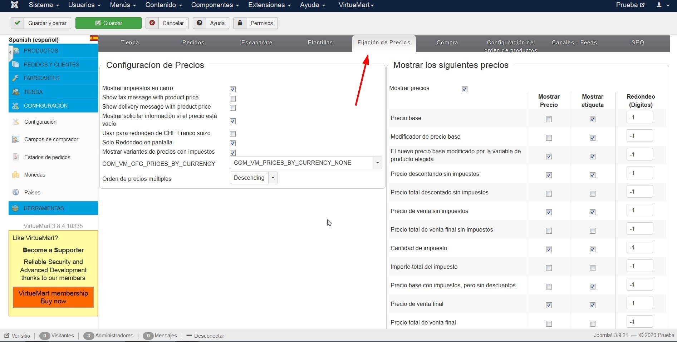Click the Pedidos y Clientes section icon
The height and width of the screenshot is (342, 677).
pos(15,64)
